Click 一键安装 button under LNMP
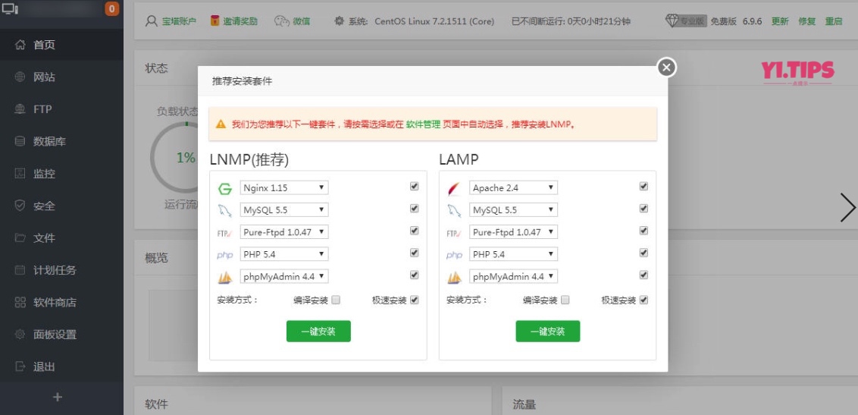 point(318,332)
